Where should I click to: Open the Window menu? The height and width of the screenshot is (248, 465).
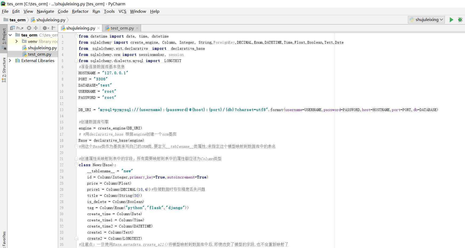point(138,11)
